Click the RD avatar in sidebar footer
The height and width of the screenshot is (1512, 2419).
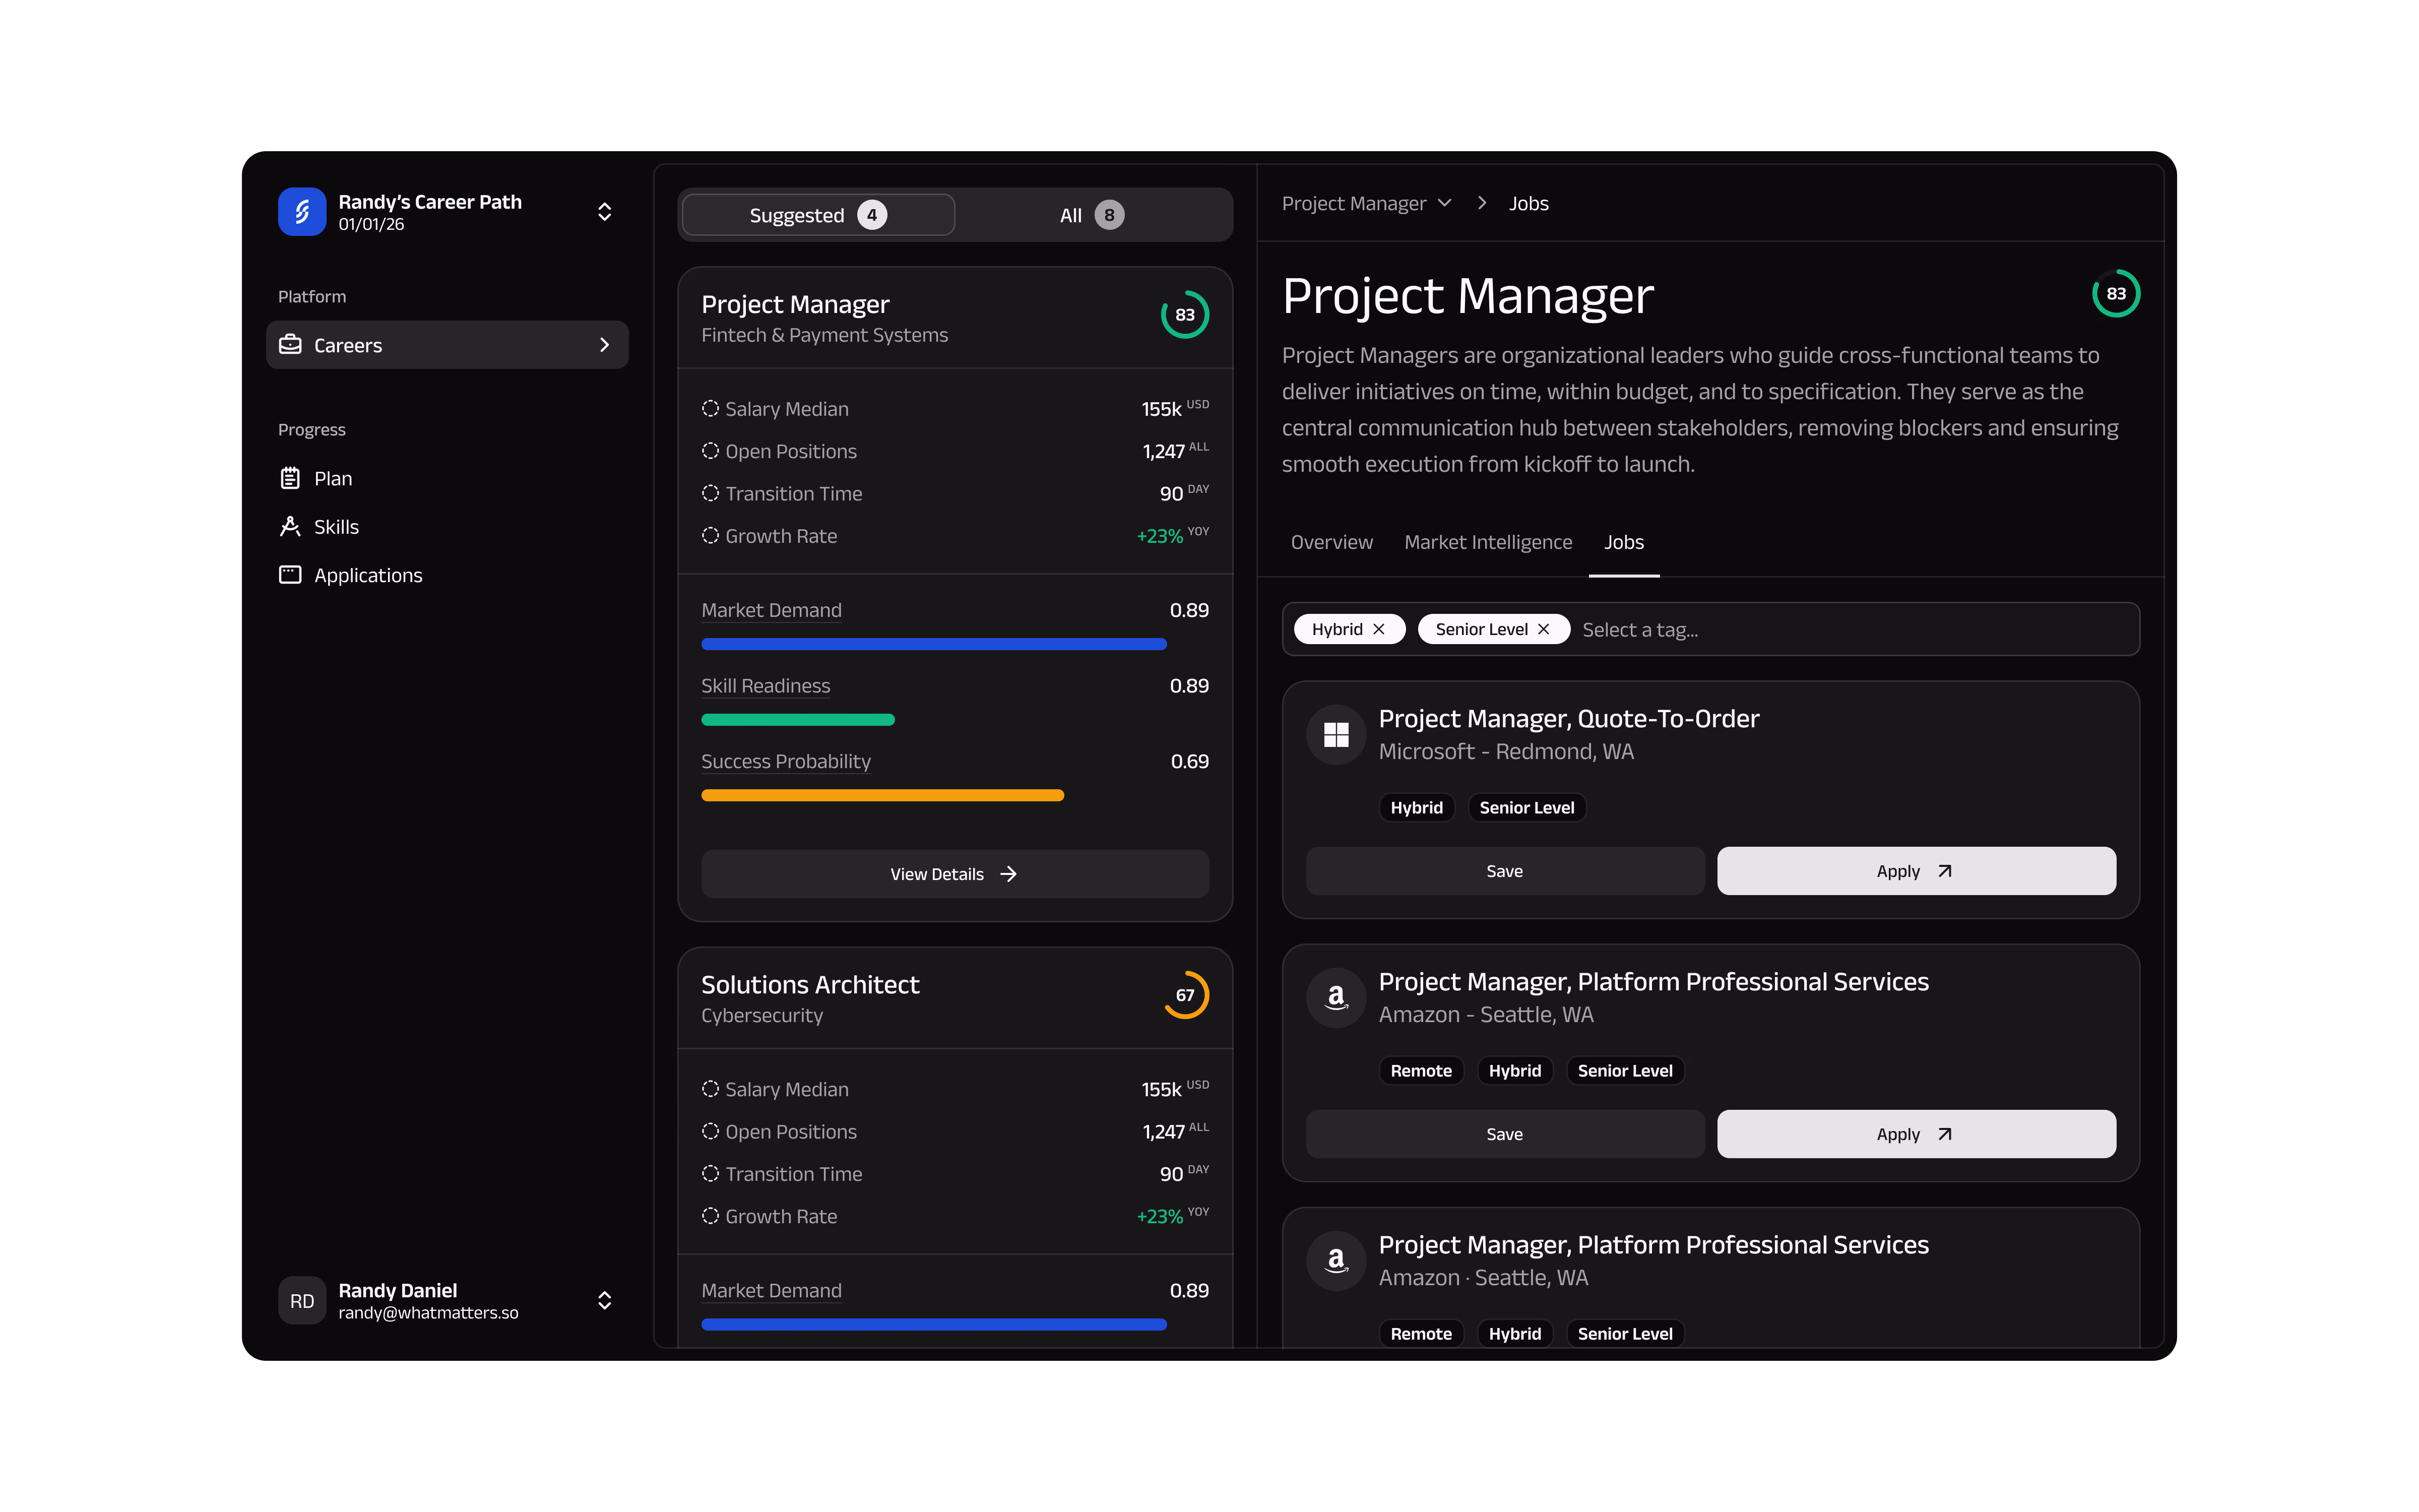coord(302,1300)
